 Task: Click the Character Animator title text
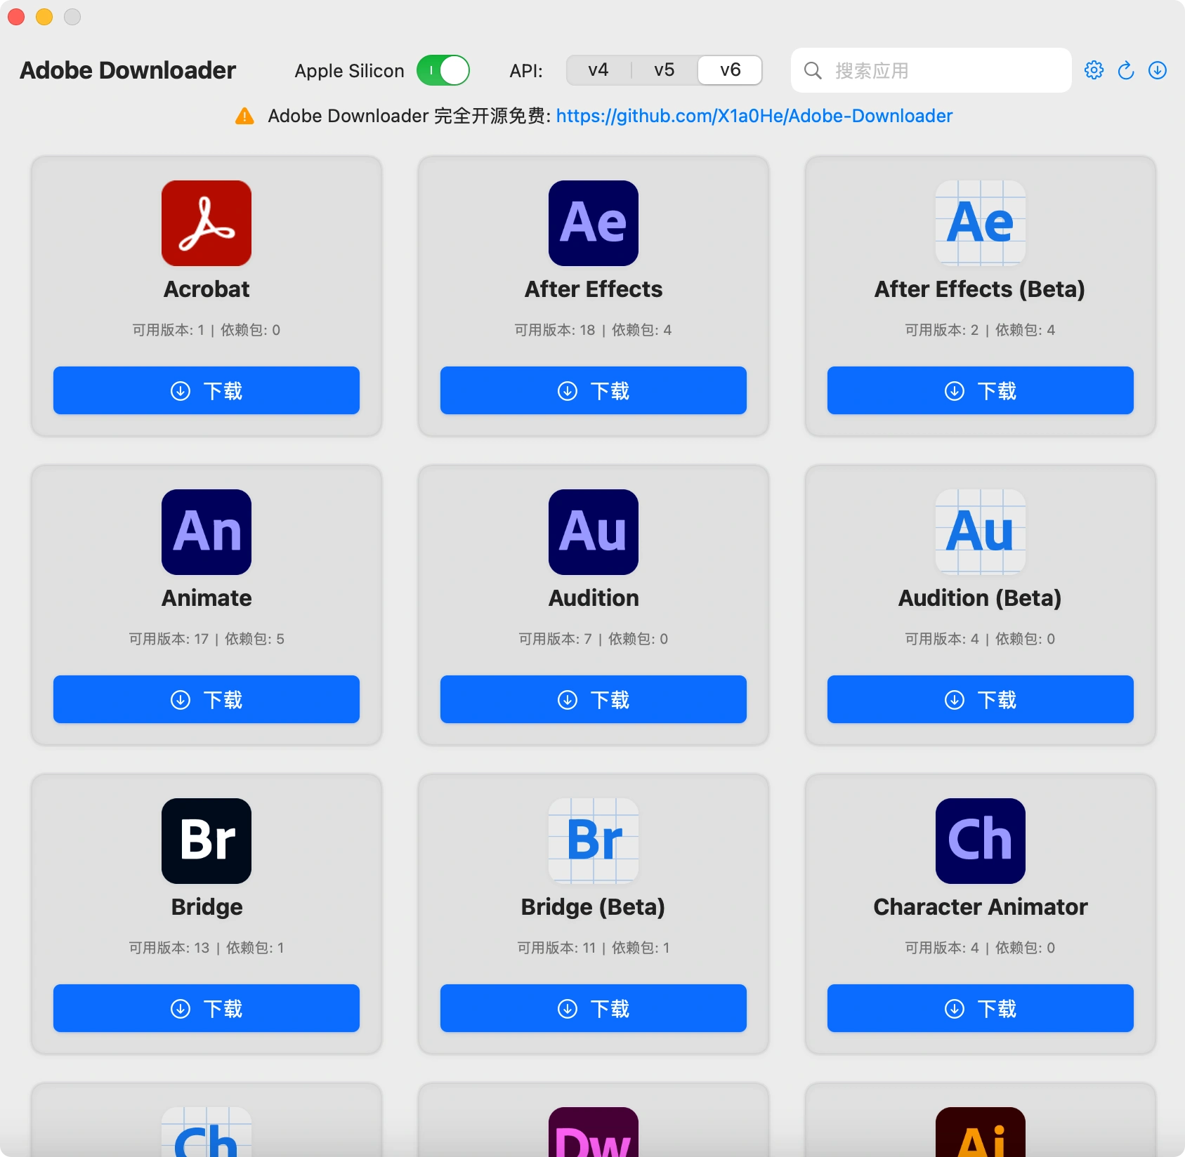tap(981, 907)
